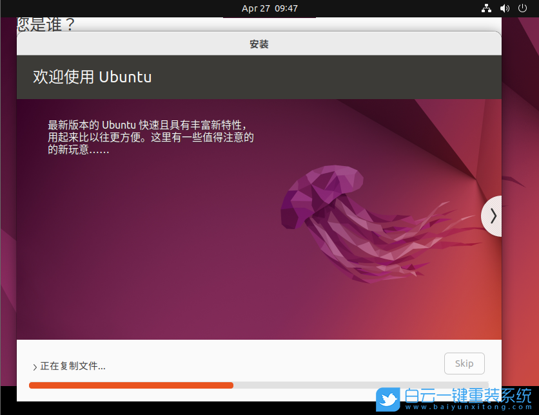This screenshot has width=539, height=415.
Task: Click the 安装 installer title bar
Action: click(x=259, y=44)
